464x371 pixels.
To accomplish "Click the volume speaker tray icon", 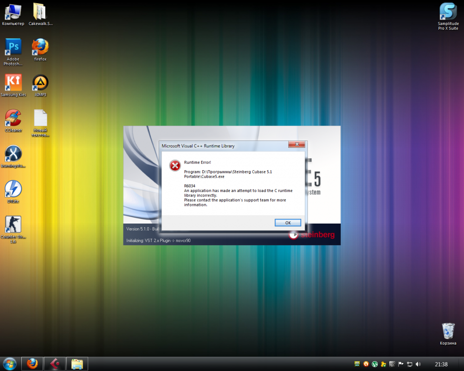I will click(418, 364).
